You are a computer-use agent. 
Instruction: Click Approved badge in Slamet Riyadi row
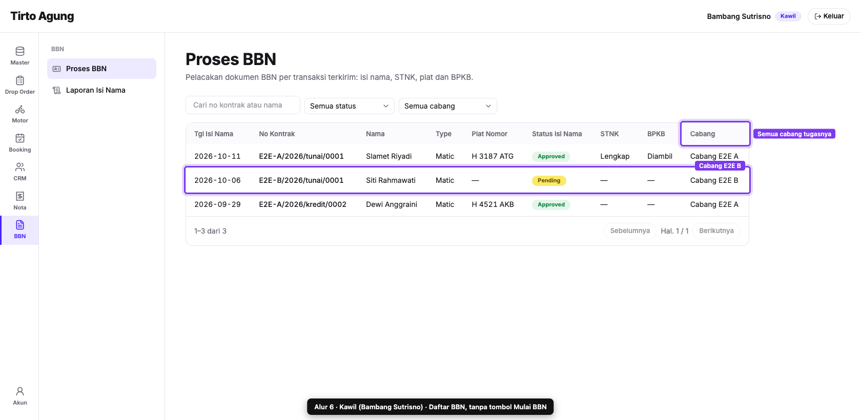pyautogui.click(x=551, y=157)
